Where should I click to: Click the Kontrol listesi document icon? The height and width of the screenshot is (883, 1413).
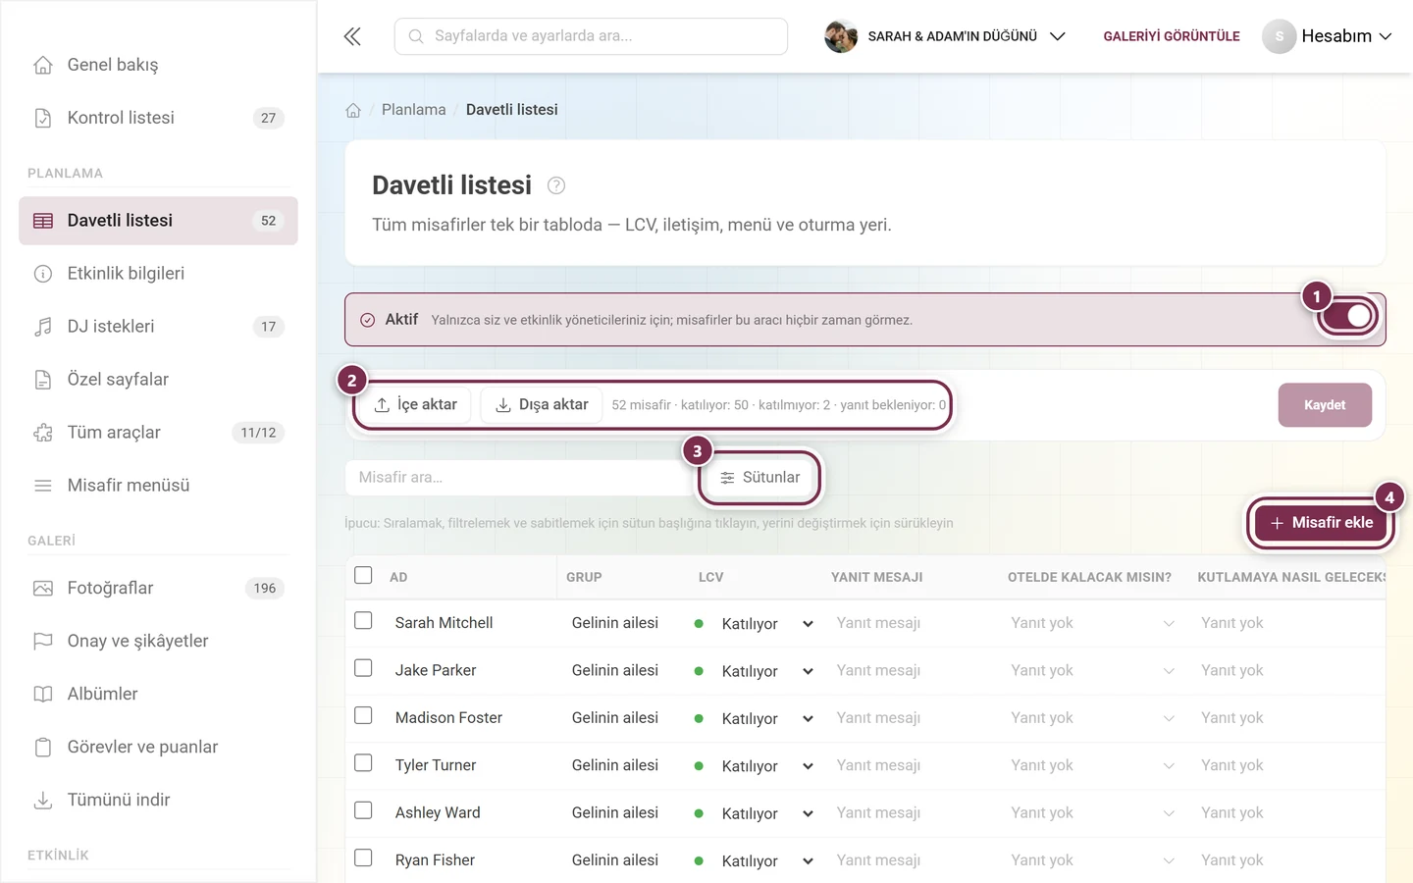click(43, 118)
